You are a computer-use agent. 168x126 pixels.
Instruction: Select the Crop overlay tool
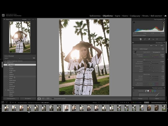pos(145,39)
